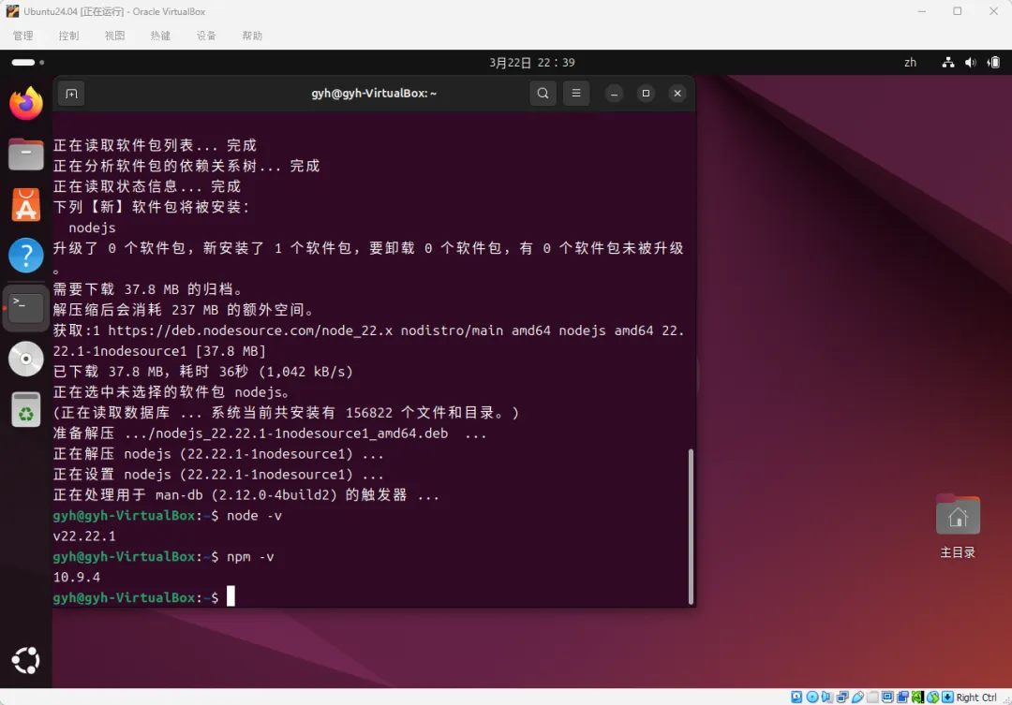Viewport: 1012px width, 705px height.
Task: Close the terminal window
Action: tap(677, 94)
